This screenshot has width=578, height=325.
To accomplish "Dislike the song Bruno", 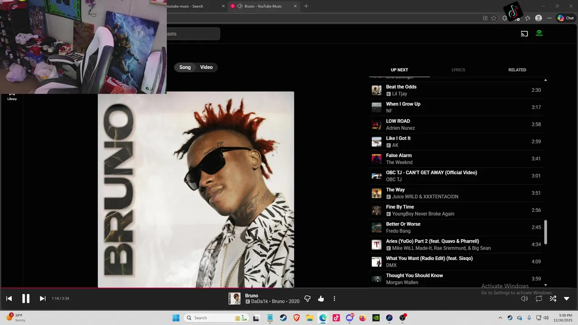I will 308,298.
